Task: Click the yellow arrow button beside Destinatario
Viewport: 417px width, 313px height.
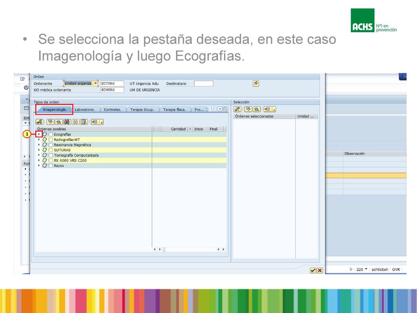Action: tap(256, 83)
